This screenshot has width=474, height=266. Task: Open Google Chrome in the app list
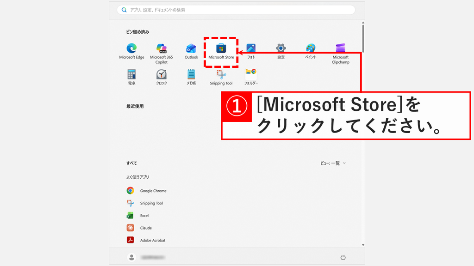tap(147, 191)
